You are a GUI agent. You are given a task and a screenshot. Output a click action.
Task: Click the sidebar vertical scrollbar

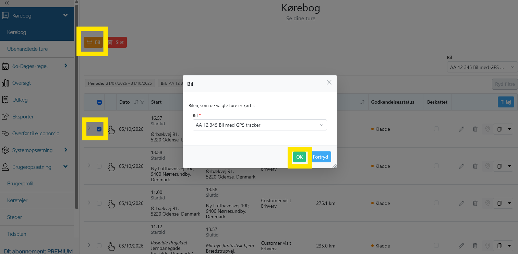[76, 106]
